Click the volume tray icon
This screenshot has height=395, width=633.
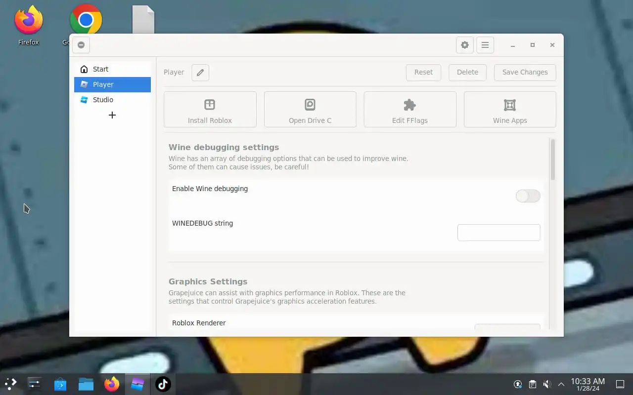point(547,384)
